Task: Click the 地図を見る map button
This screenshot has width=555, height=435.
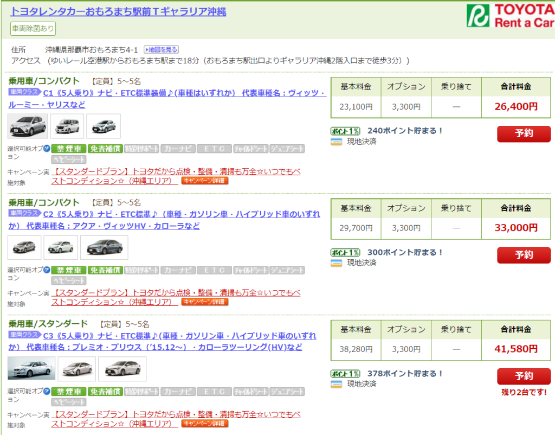Action: pyautogui.click(x=161, y=49)
